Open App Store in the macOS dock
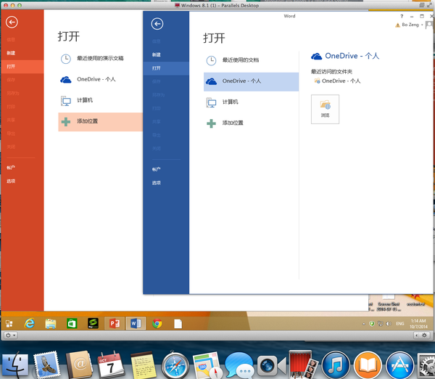This screenshot has height=379, width=435. pyautogui.click(x=399, y=365)
